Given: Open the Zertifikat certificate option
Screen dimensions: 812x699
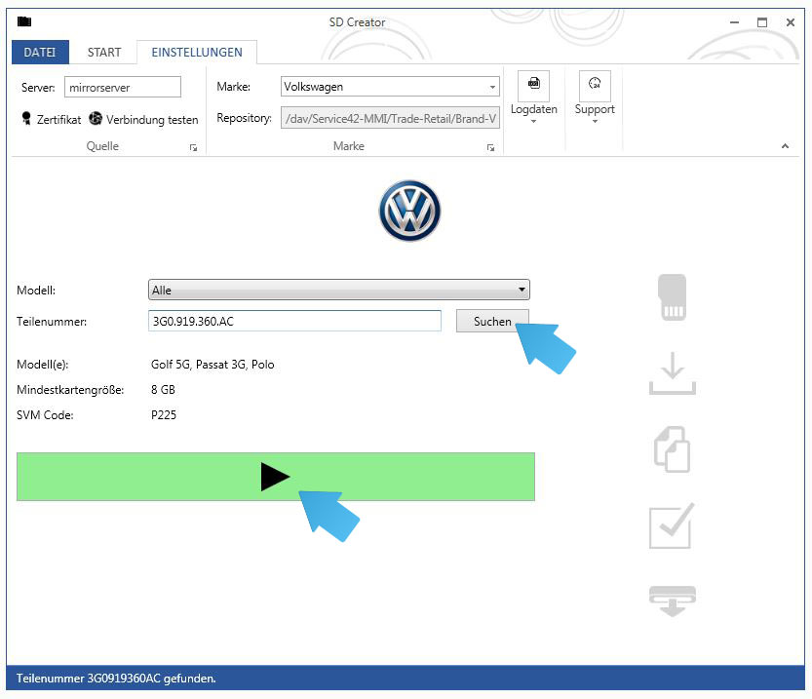Looking at the screenshot, I should (51, 119).
